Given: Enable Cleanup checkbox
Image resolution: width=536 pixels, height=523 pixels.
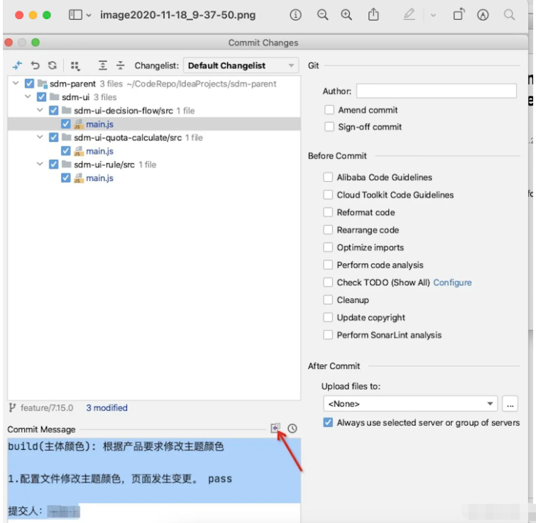Looking at the screenshot, I should [x=328, y=299].
